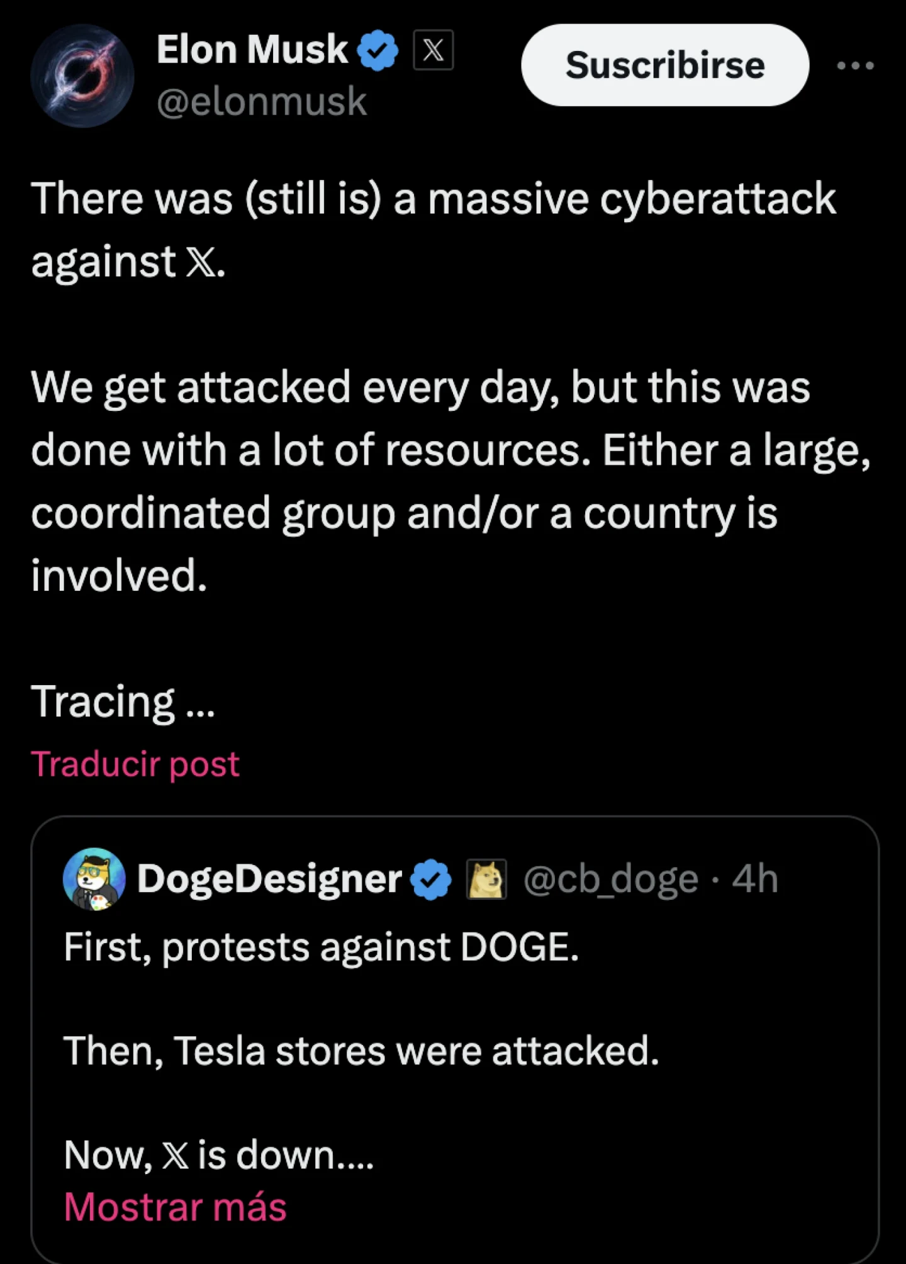Open Traducir post translation link
Image resolution: width=906 pixels, height=1264 pixels.
[x=135, y=763]
